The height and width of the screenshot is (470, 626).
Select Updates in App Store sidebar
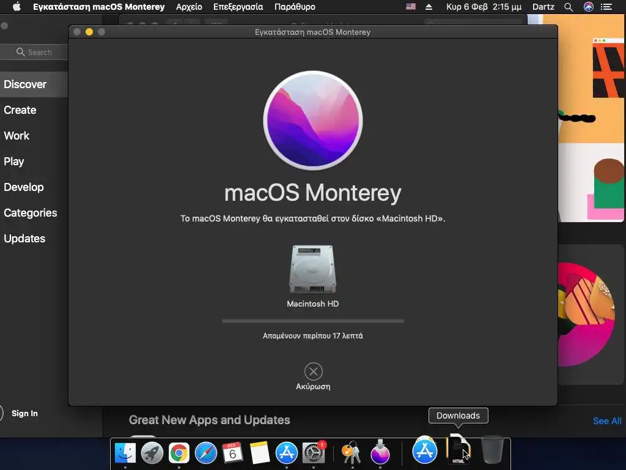pos(24,239)
